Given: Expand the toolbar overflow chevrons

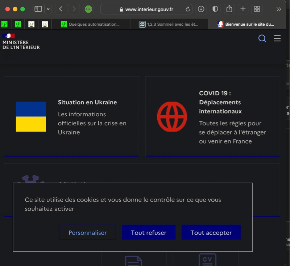Looking at the screenshot, I should (278, 9).
